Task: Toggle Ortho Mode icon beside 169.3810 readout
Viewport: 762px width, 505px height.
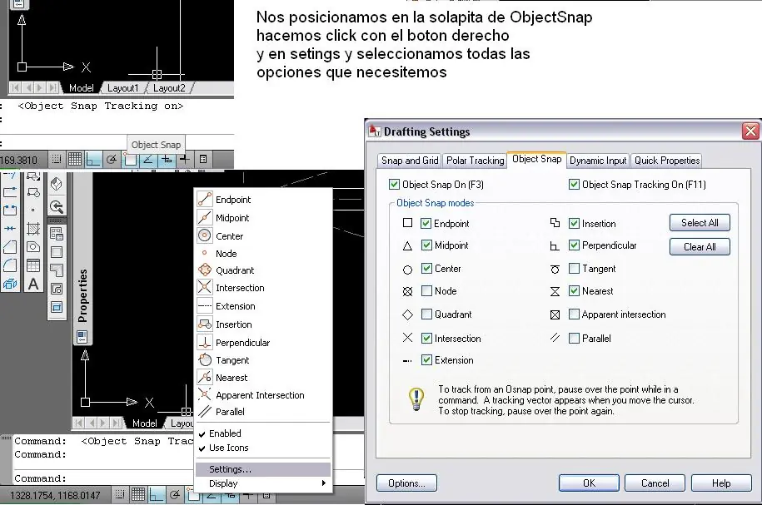Action: pos(92,159)
